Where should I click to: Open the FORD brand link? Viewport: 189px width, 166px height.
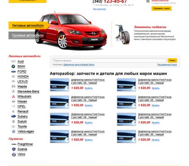pyautogui.click(x=22, y=71)
